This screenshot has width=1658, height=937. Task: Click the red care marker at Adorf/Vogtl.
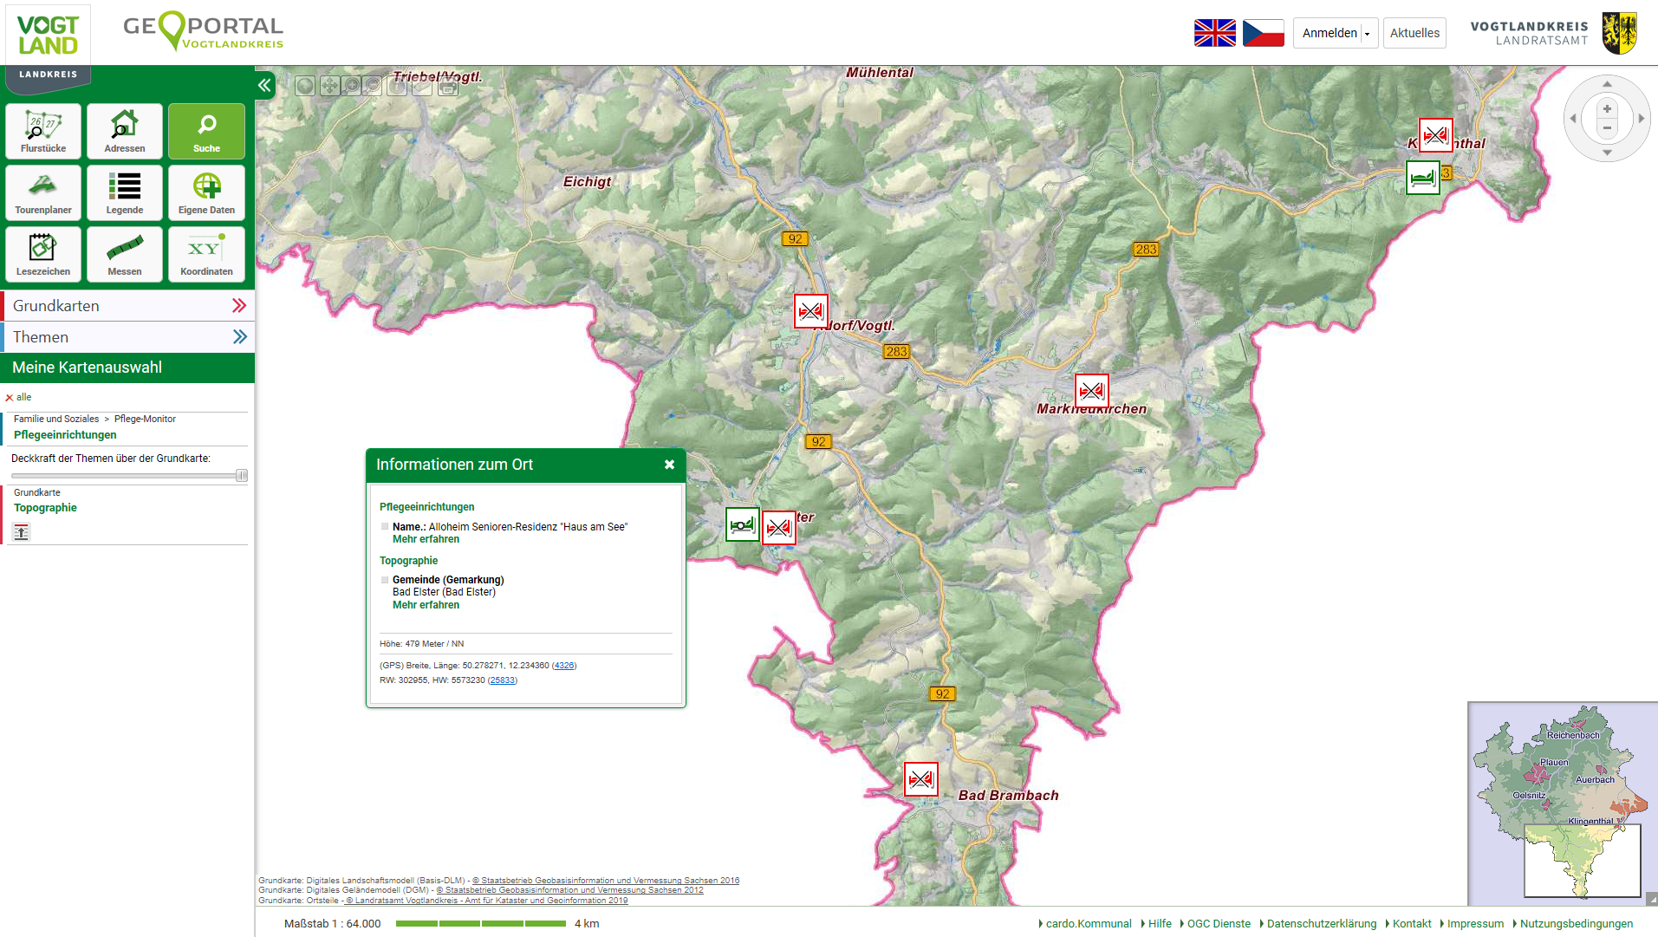810,311
